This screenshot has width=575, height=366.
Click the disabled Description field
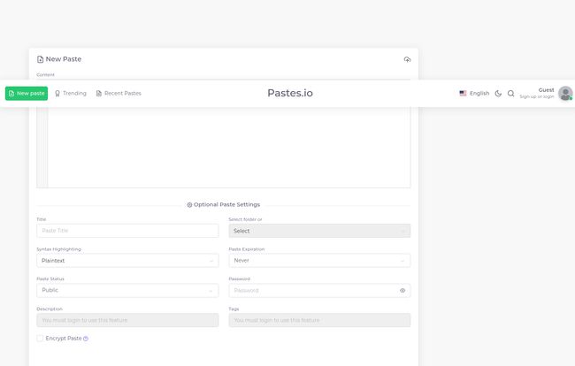[127, 320]
